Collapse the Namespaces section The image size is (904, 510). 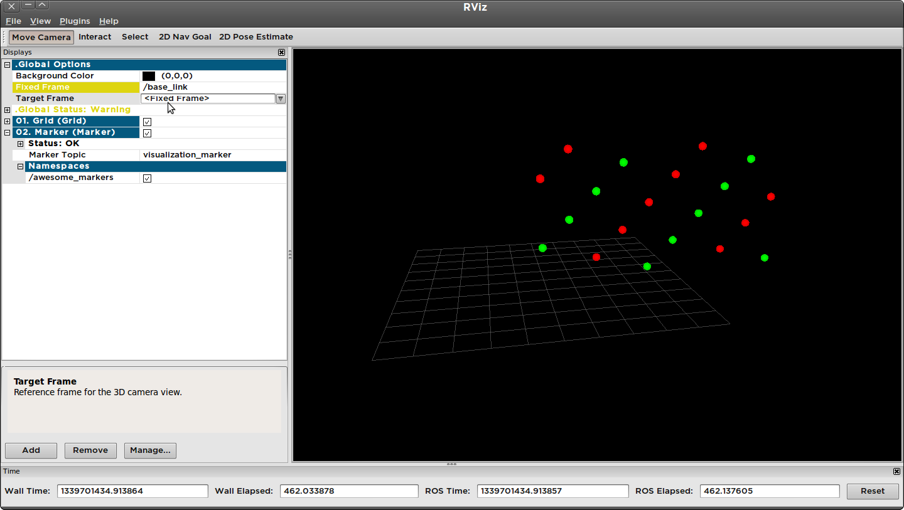click(19, 166)
